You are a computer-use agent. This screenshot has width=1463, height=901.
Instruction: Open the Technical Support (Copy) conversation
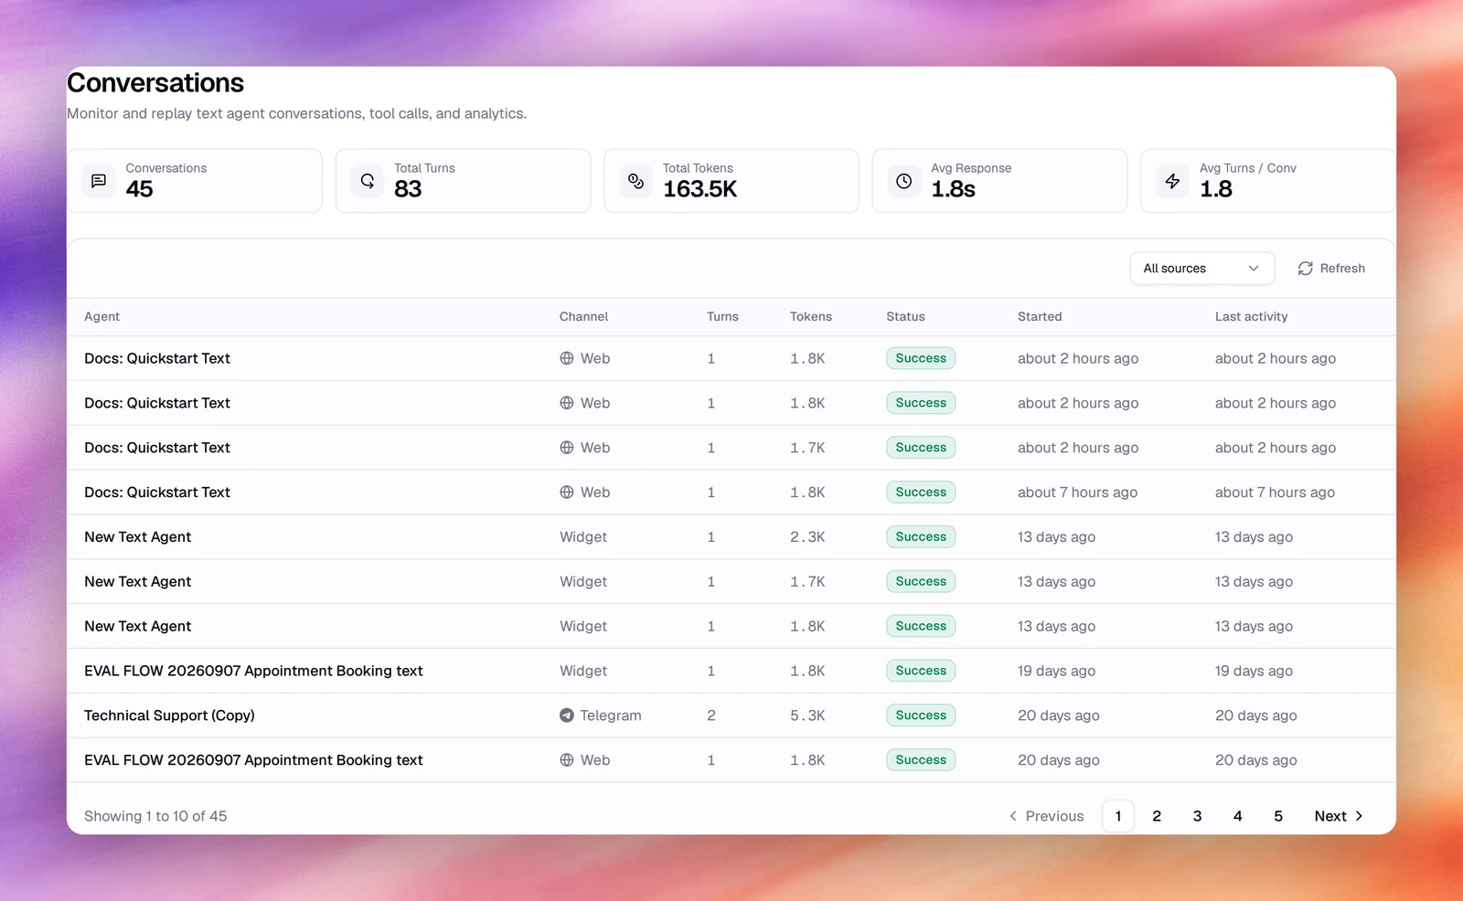pyautogui.click(x=731, y=715)
